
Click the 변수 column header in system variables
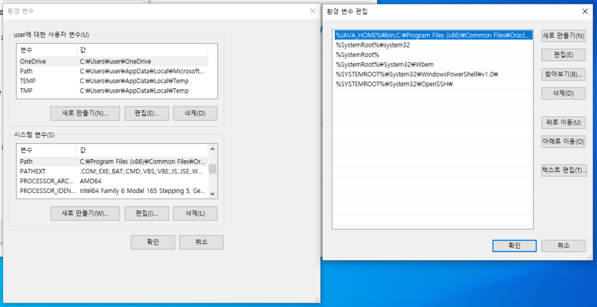pyautogui.click(x=47, y=150)
